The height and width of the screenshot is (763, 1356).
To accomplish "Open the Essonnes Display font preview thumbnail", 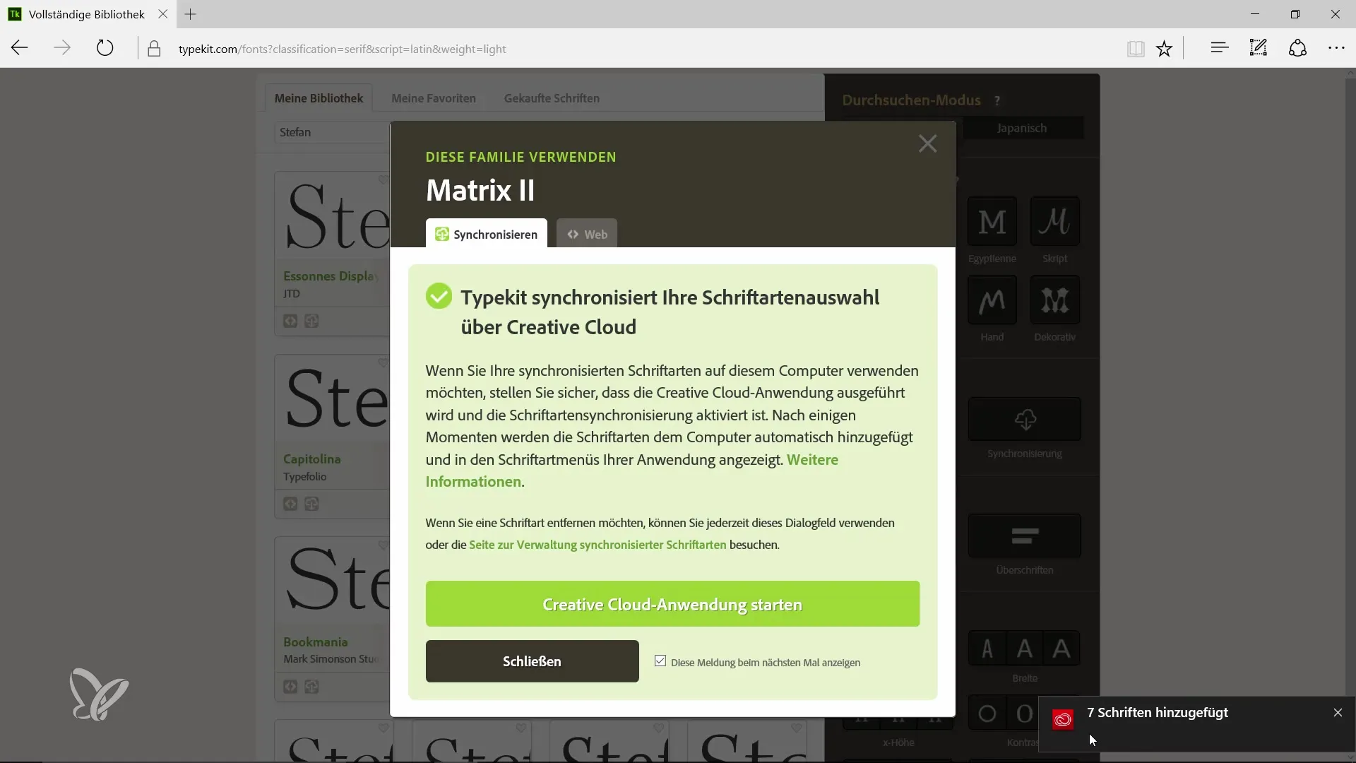I will coord(333,215).
